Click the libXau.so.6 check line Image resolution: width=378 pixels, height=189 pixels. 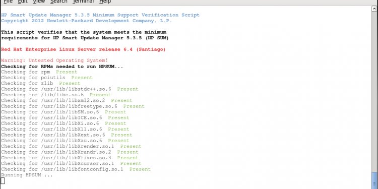(65, 141)
